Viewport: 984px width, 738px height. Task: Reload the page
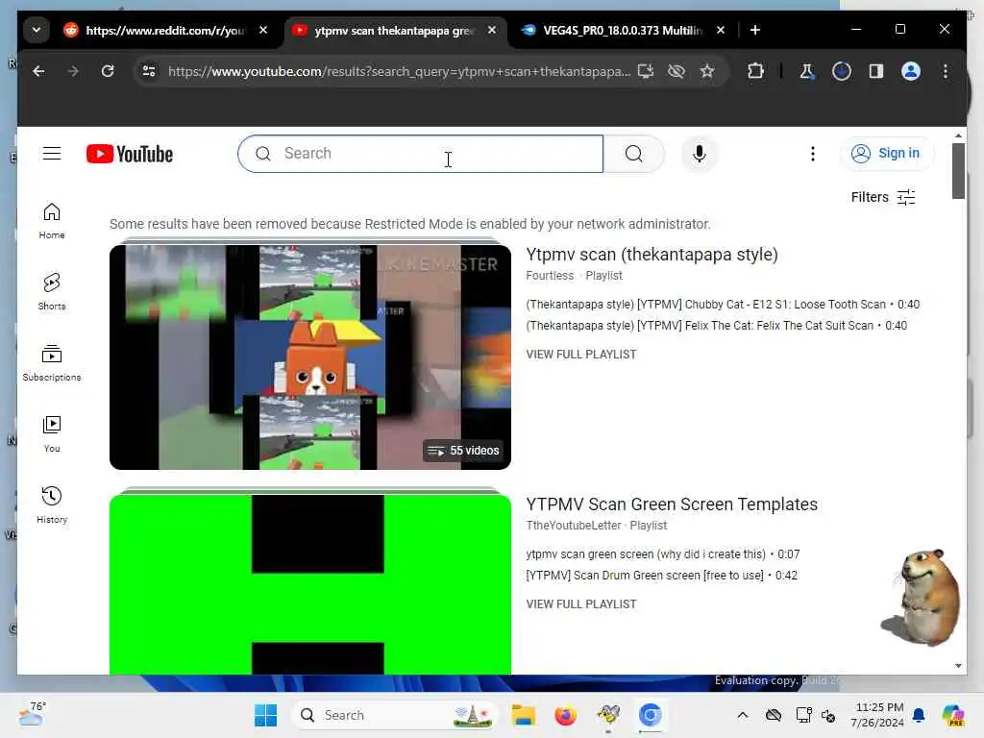108,71
